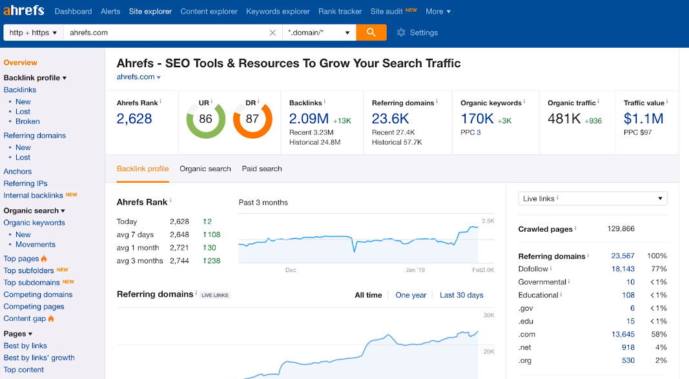The image size is (689, 379).
Task: Click the ahrefs logo
Action: click(x=24, y=10)
